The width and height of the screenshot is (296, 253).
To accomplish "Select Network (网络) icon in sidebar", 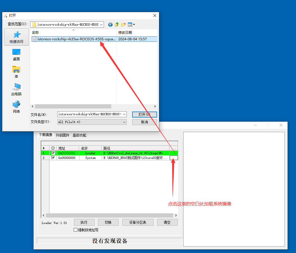I will coord(16,107).
